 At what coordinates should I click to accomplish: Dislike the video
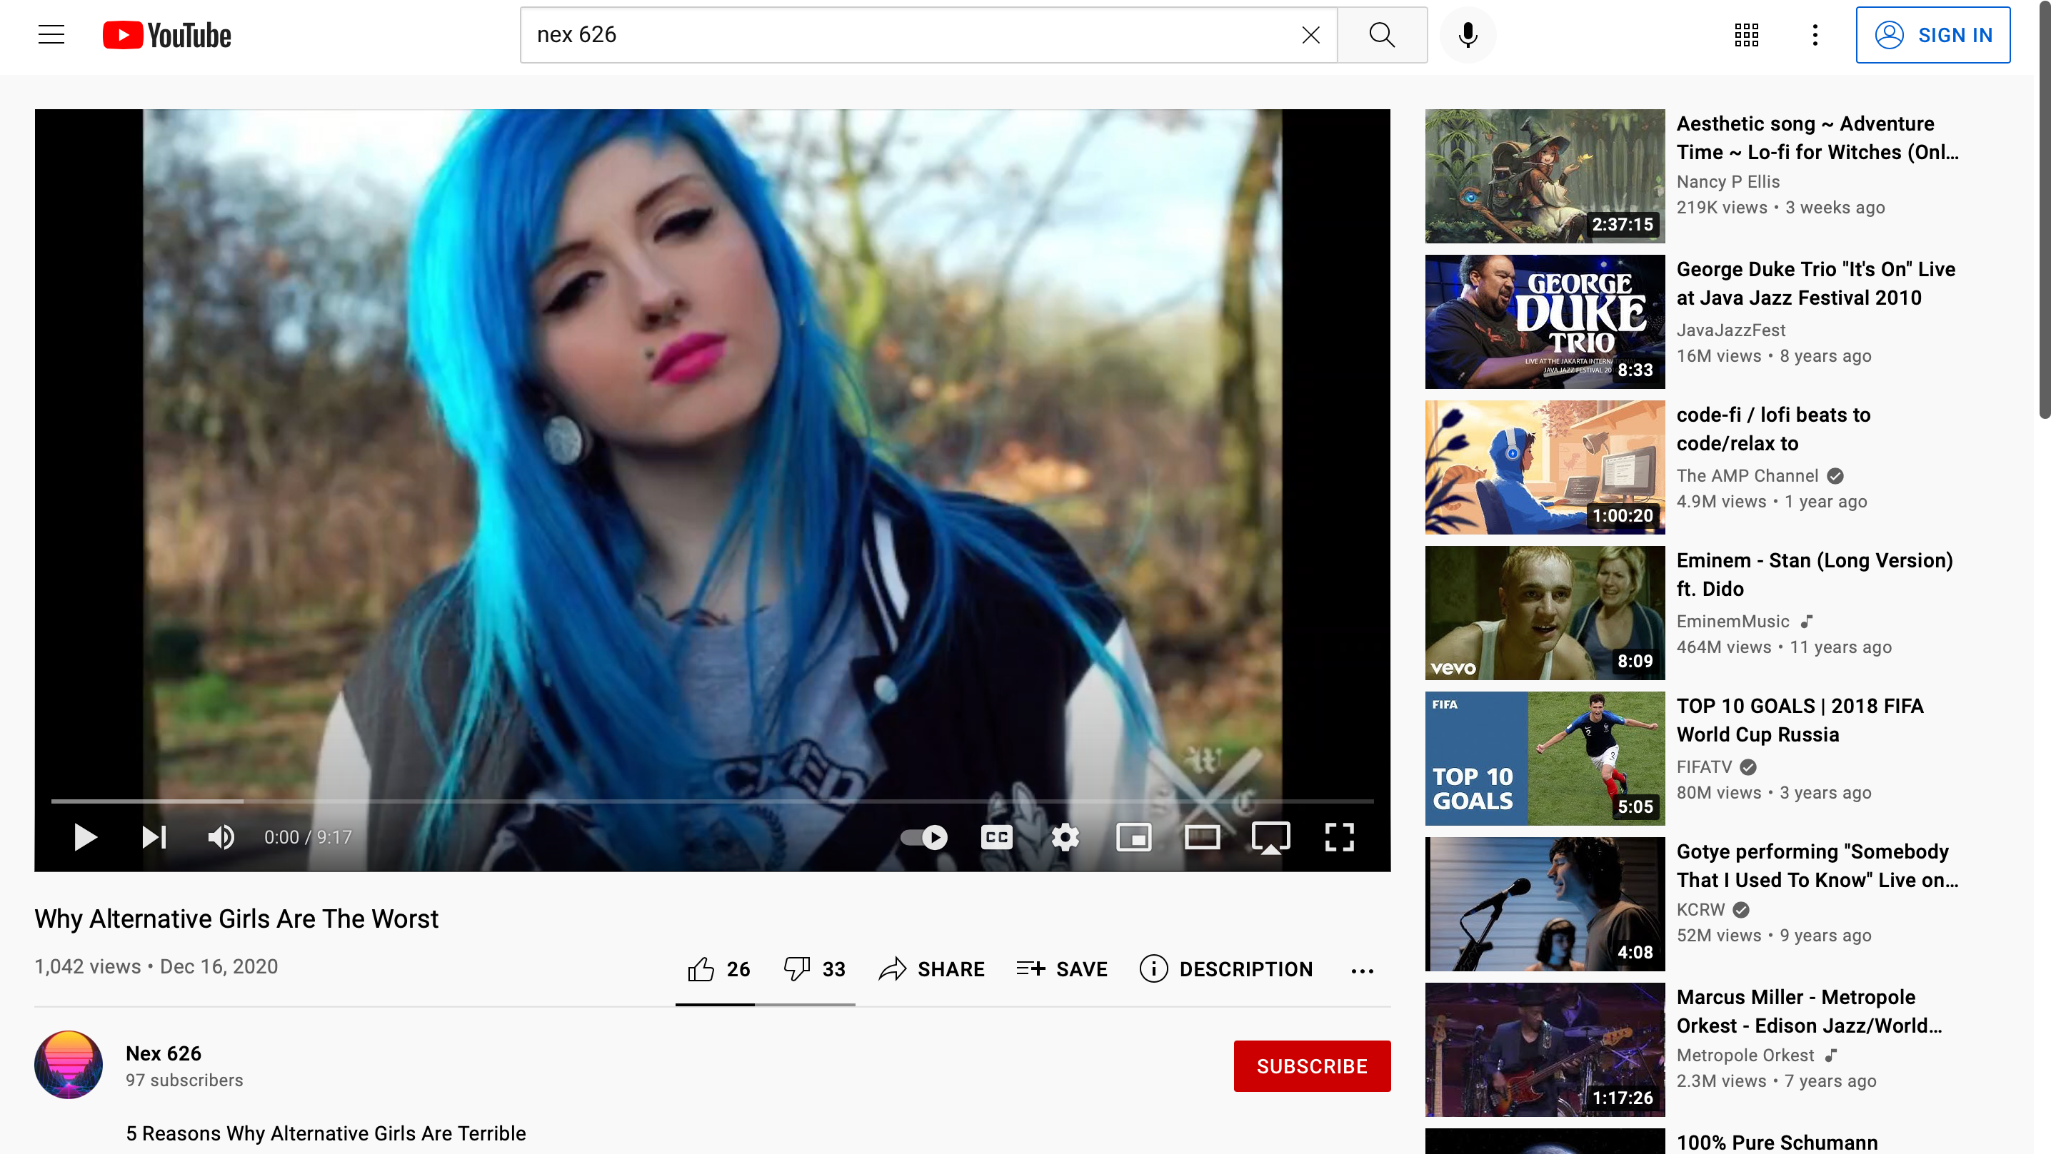(814, 969)
